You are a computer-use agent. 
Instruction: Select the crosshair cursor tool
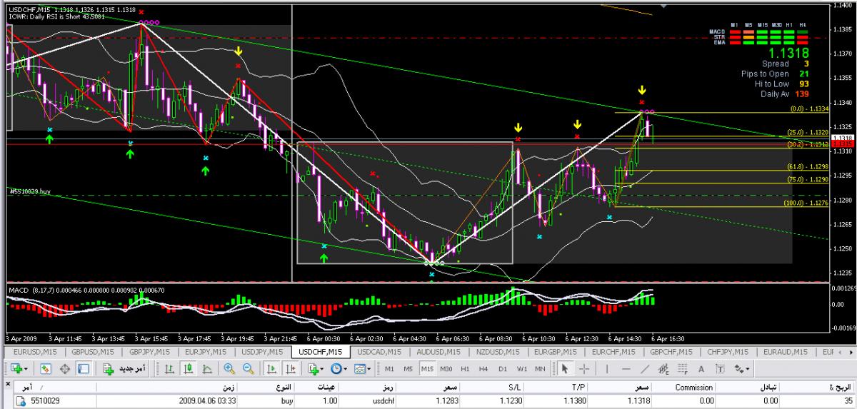583,369
